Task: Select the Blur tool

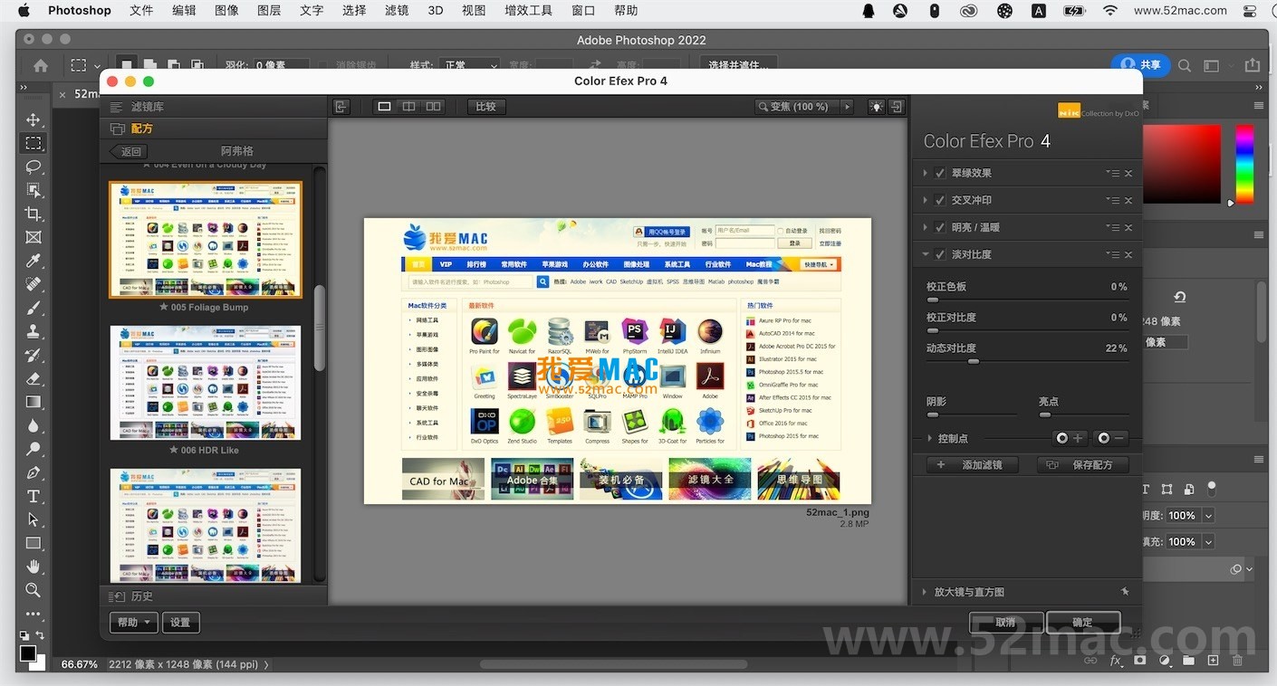Action: pos(34,425)
